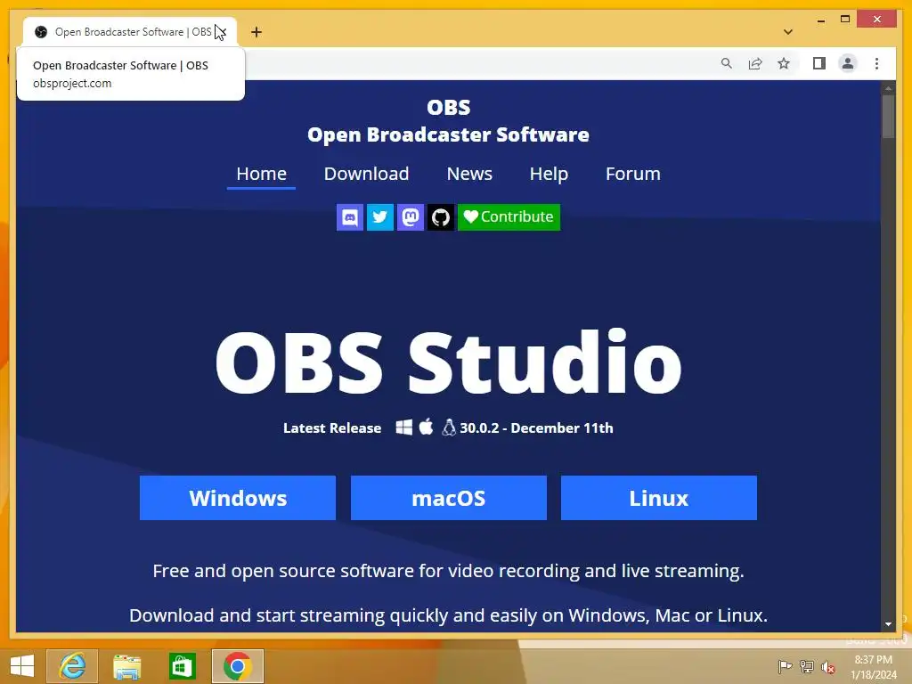
Task: Click the Chrome taskbar icon
Action: pyautogui.click(x=237, y=666)
